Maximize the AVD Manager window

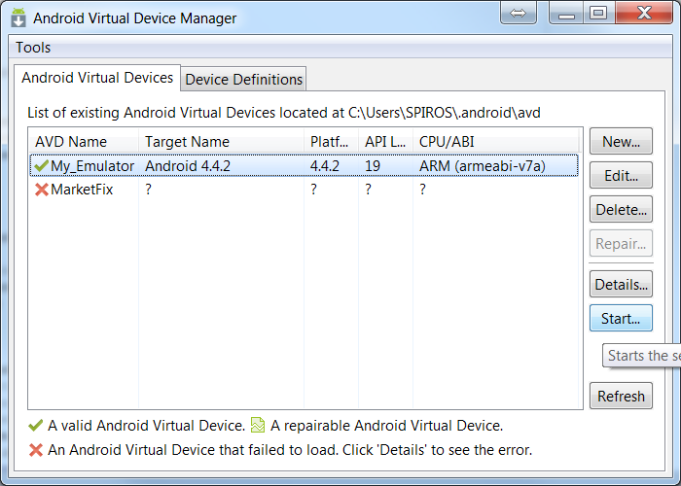click(x=598, y=13)
